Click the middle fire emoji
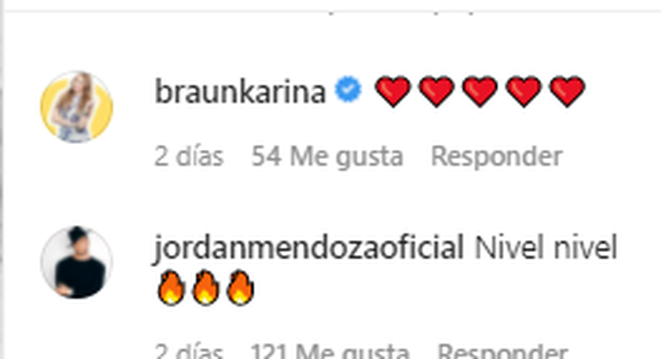This screenshot has width=661, height=359. 205,287
